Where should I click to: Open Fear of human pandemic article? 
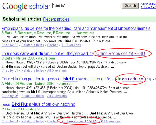coord(58,79)
